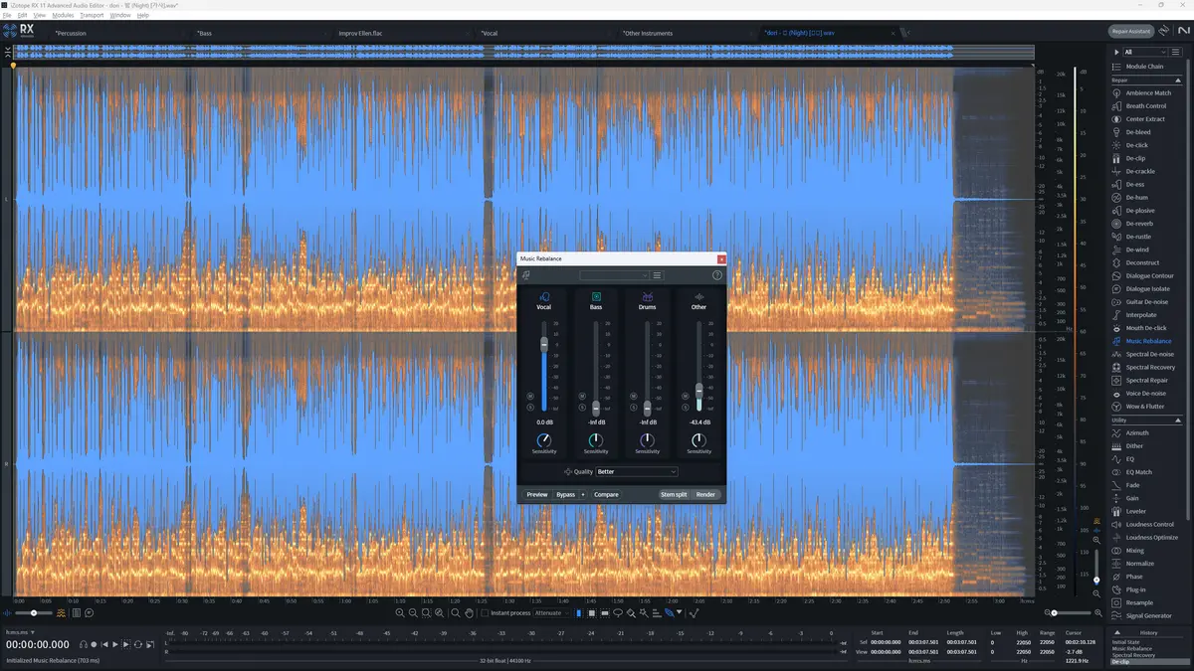Choose the grab hand tool
This screenshot has height=671, width=1194.
click(x=470, y=613)
